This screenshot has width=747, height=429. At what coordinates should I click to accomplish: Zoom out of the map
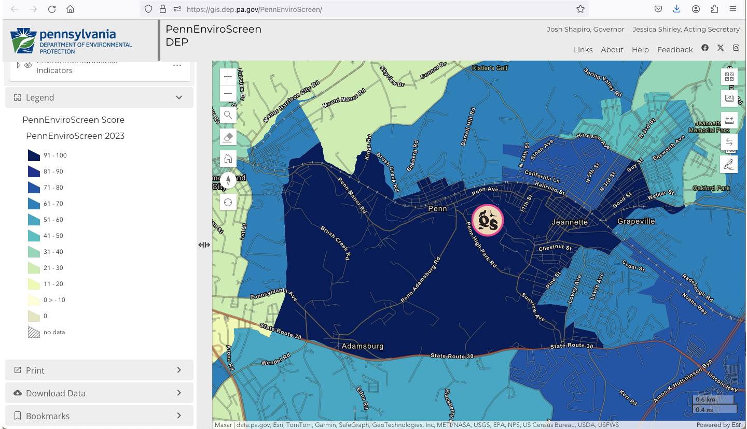pos(228,94)
